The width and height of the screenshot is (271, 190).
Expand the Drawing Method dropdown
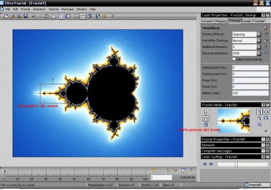click(259, 34)
